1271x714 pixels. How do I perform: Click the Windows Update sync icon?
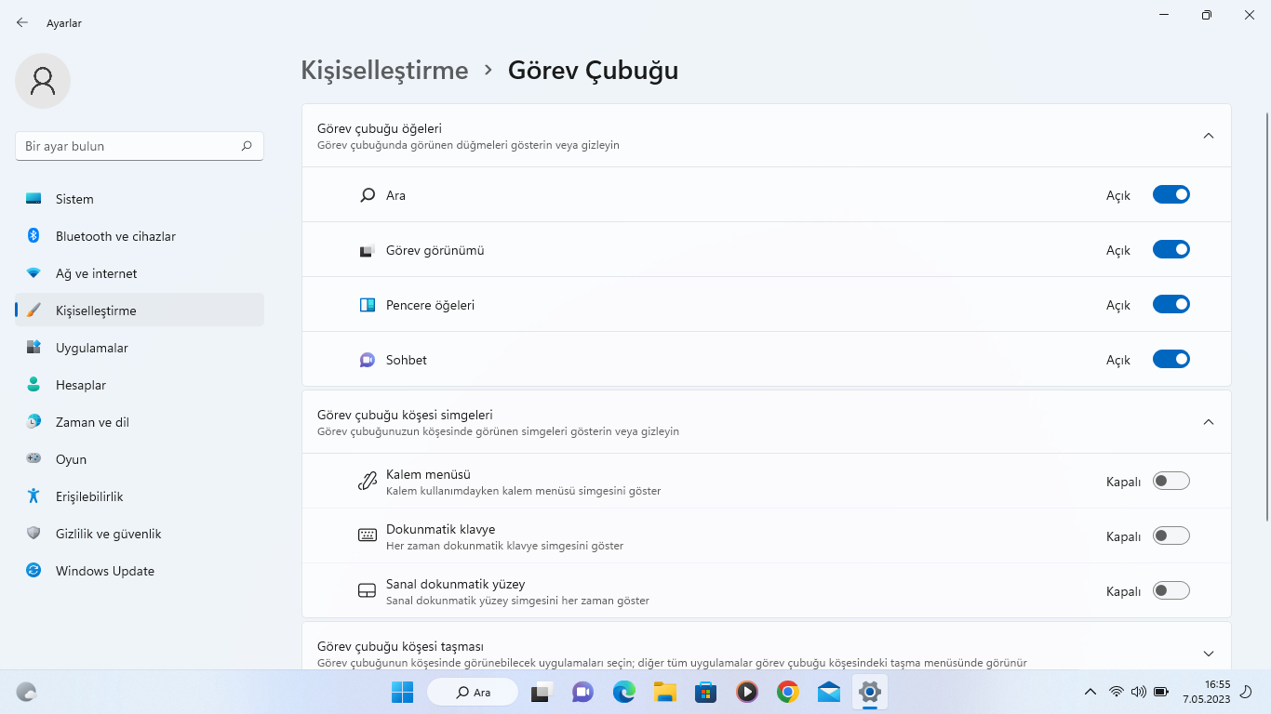pos(33,571)
